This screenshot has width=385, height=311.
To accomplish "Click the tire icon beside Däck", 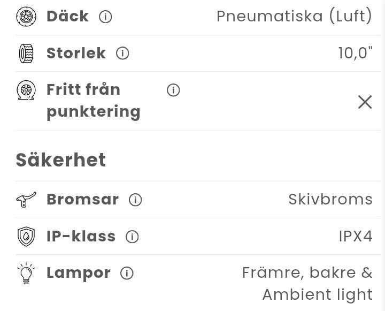I will pyautogui.click(x=26, y=17).
